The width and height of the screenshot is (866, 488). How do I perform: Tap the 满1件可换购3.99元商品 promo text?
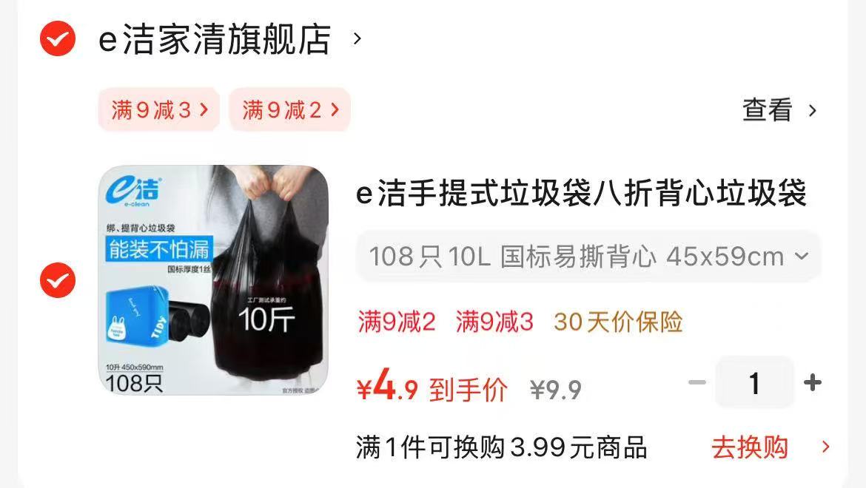[x=502, y=447]
